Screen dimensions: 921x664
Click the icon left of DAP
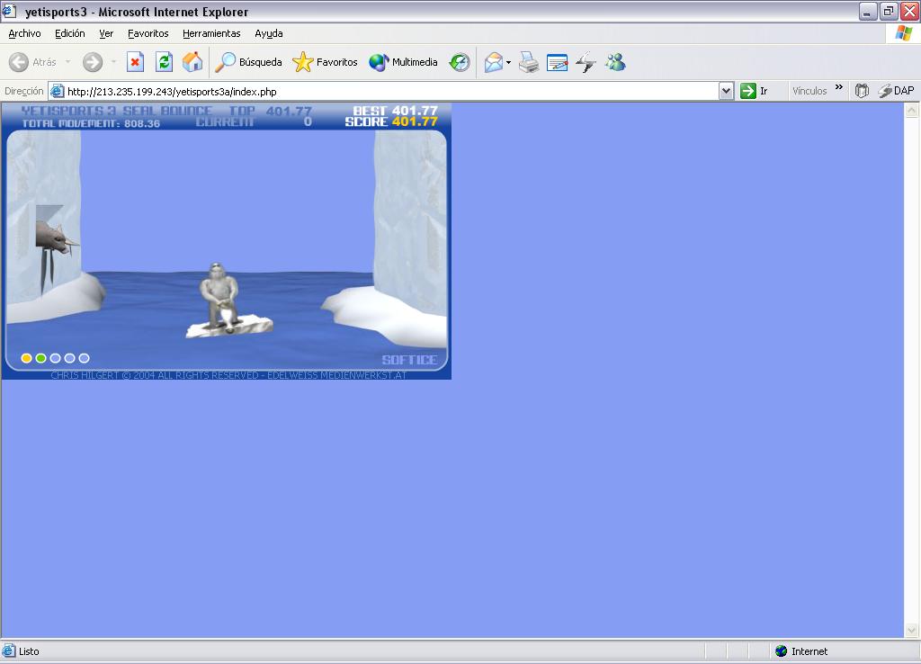click(862, 91)
